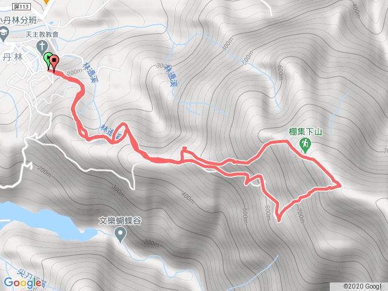Image resolution: width=388 pixels, height=291 pixels.
Task: Click the 林邊溪 river label near the loop
Action: point(112,132)
